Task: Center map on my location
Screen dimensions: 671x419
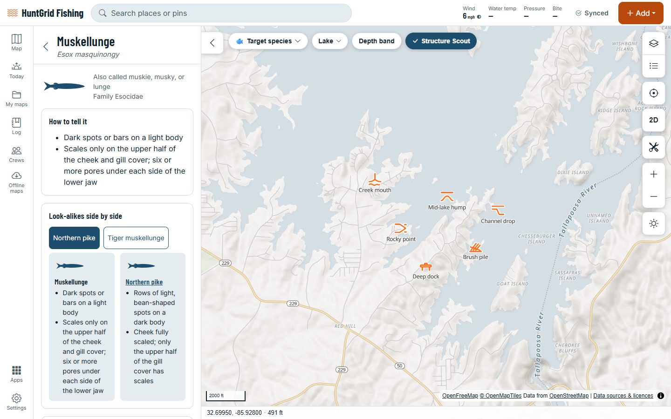Action: (654, 93)
